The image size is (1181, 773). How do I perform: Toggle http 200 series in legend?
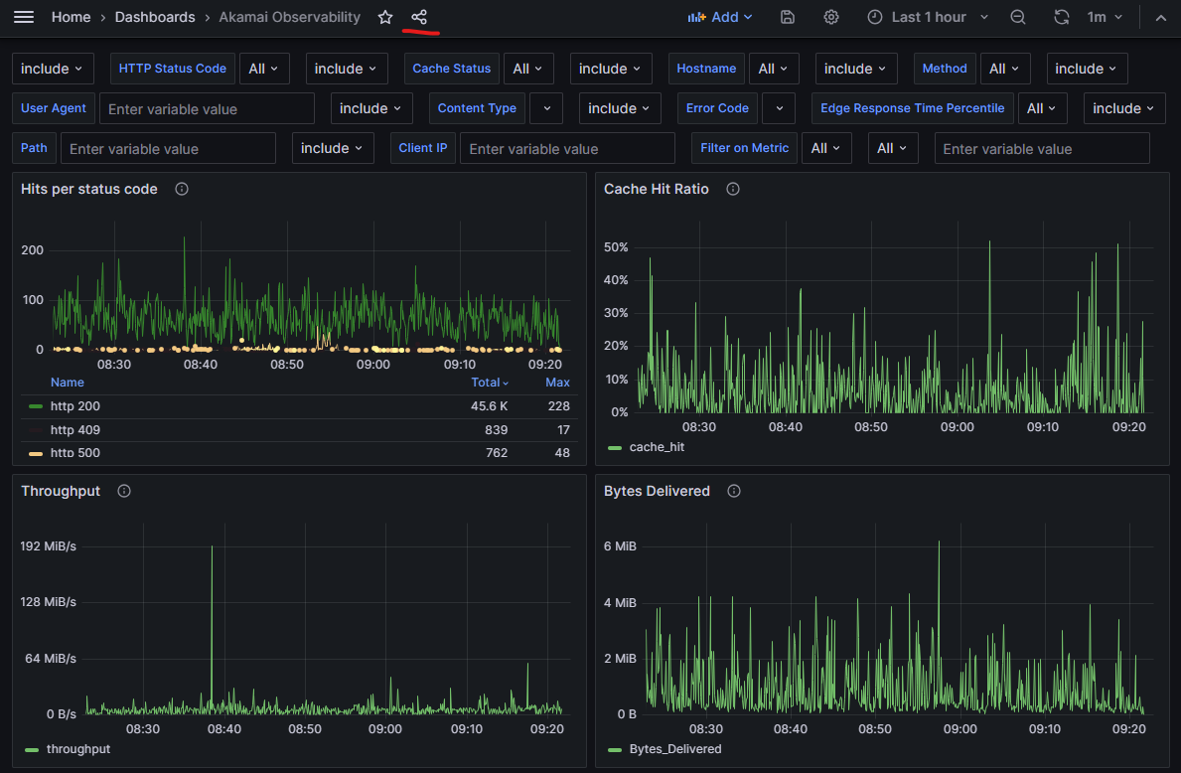point(75,406)
